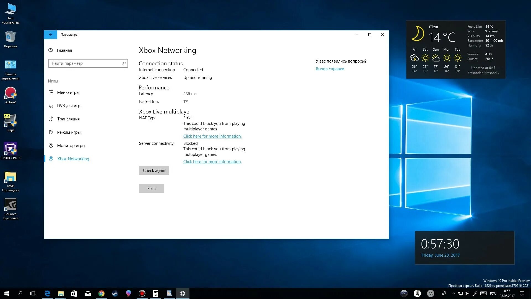Click the back arrow in Settings window

point(50,35)
